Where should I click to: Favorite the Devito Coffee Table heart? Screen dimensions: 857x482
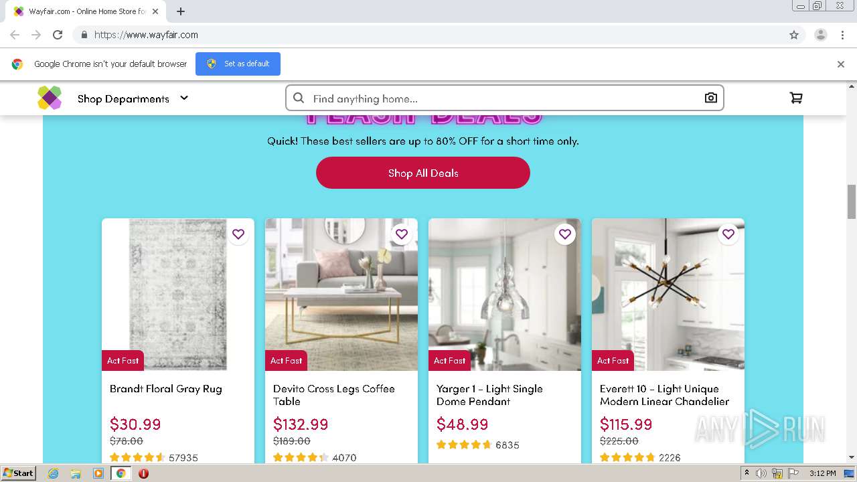pos(402,234)
